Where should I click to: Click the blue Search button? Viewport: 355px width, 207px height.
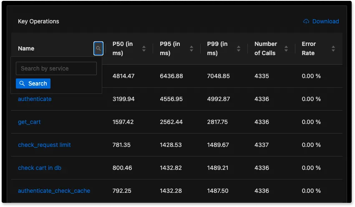[x=33, y=83]
